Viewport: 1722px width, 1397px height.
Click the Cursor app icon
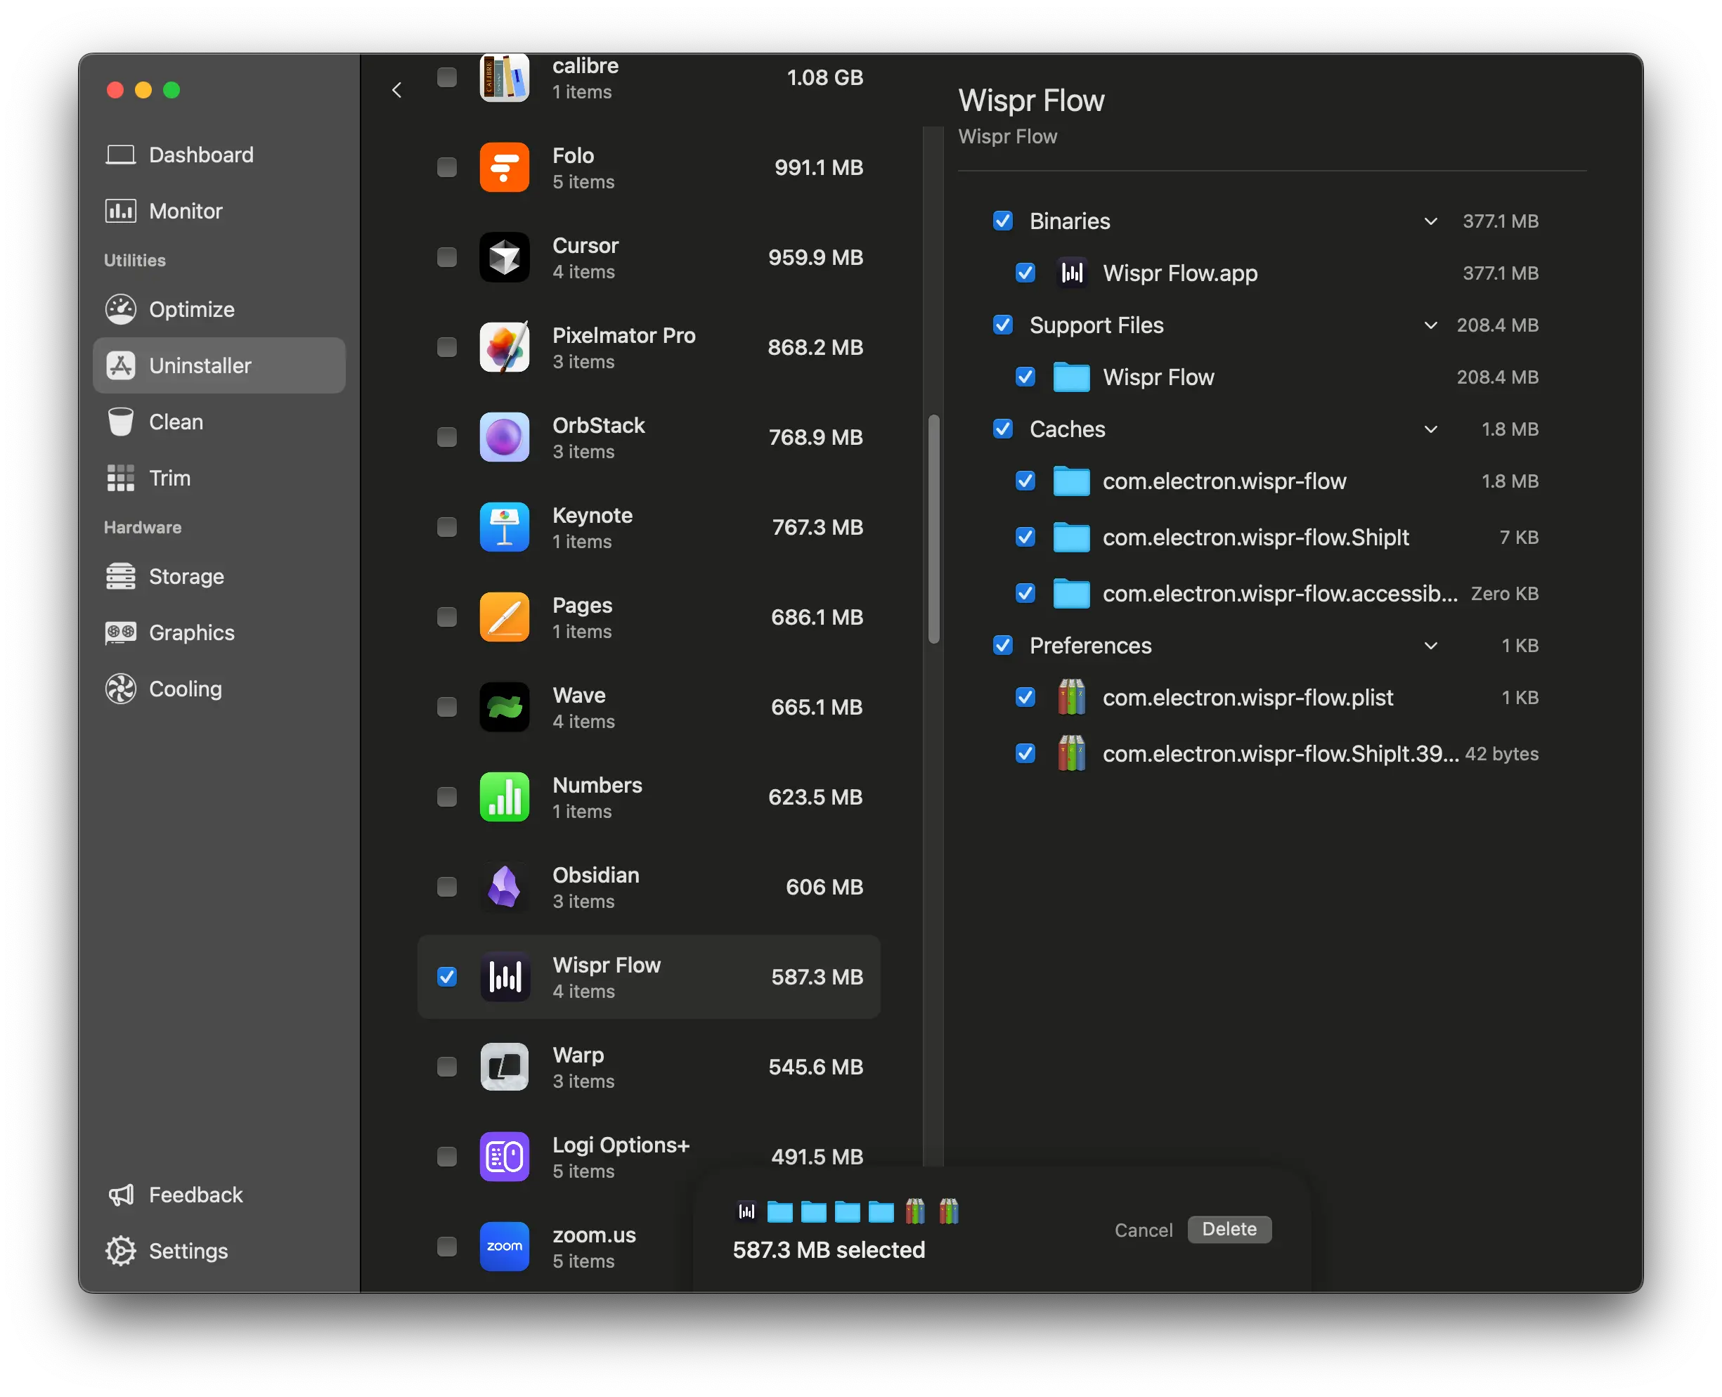(x=505, y=257)
